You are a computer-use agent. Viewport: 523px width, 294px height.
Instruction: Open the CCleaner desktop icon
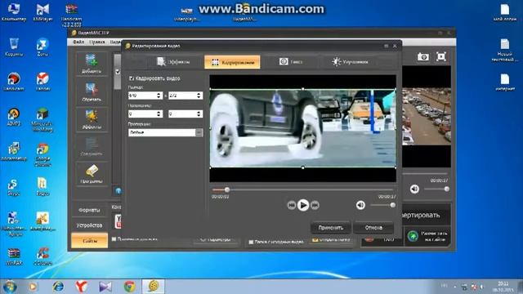click(x=42, y=257)
